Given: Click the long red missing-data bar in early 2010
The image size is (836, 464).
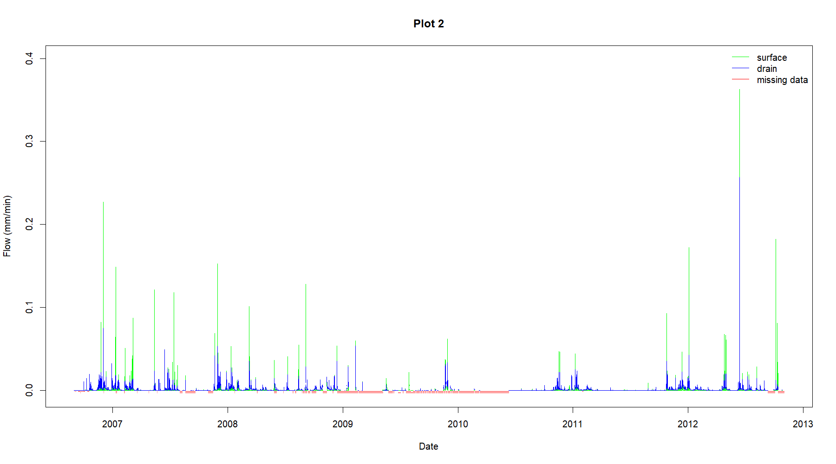Looking at the screenshot, I should (483, 393).
